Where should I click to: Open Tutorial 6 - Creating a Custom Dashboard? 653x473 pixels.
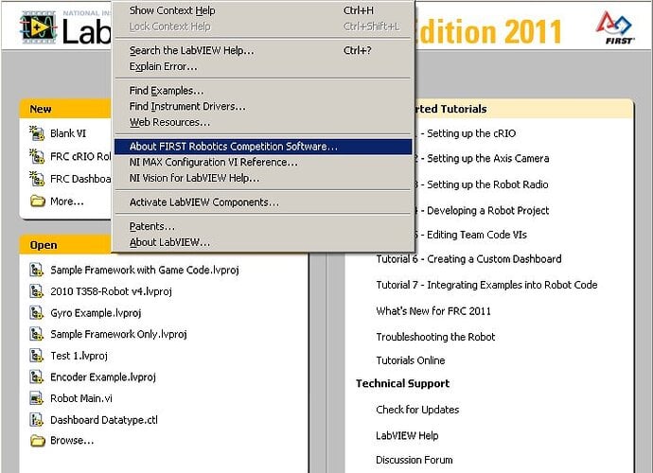point(468,259)
